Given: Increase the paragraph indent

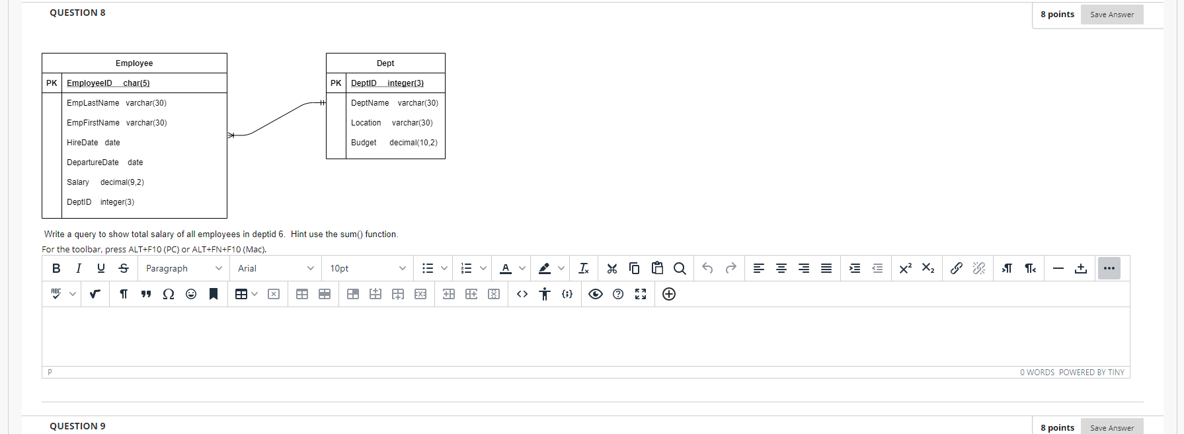Looking at the screenshot, I should tap(855, 268).
